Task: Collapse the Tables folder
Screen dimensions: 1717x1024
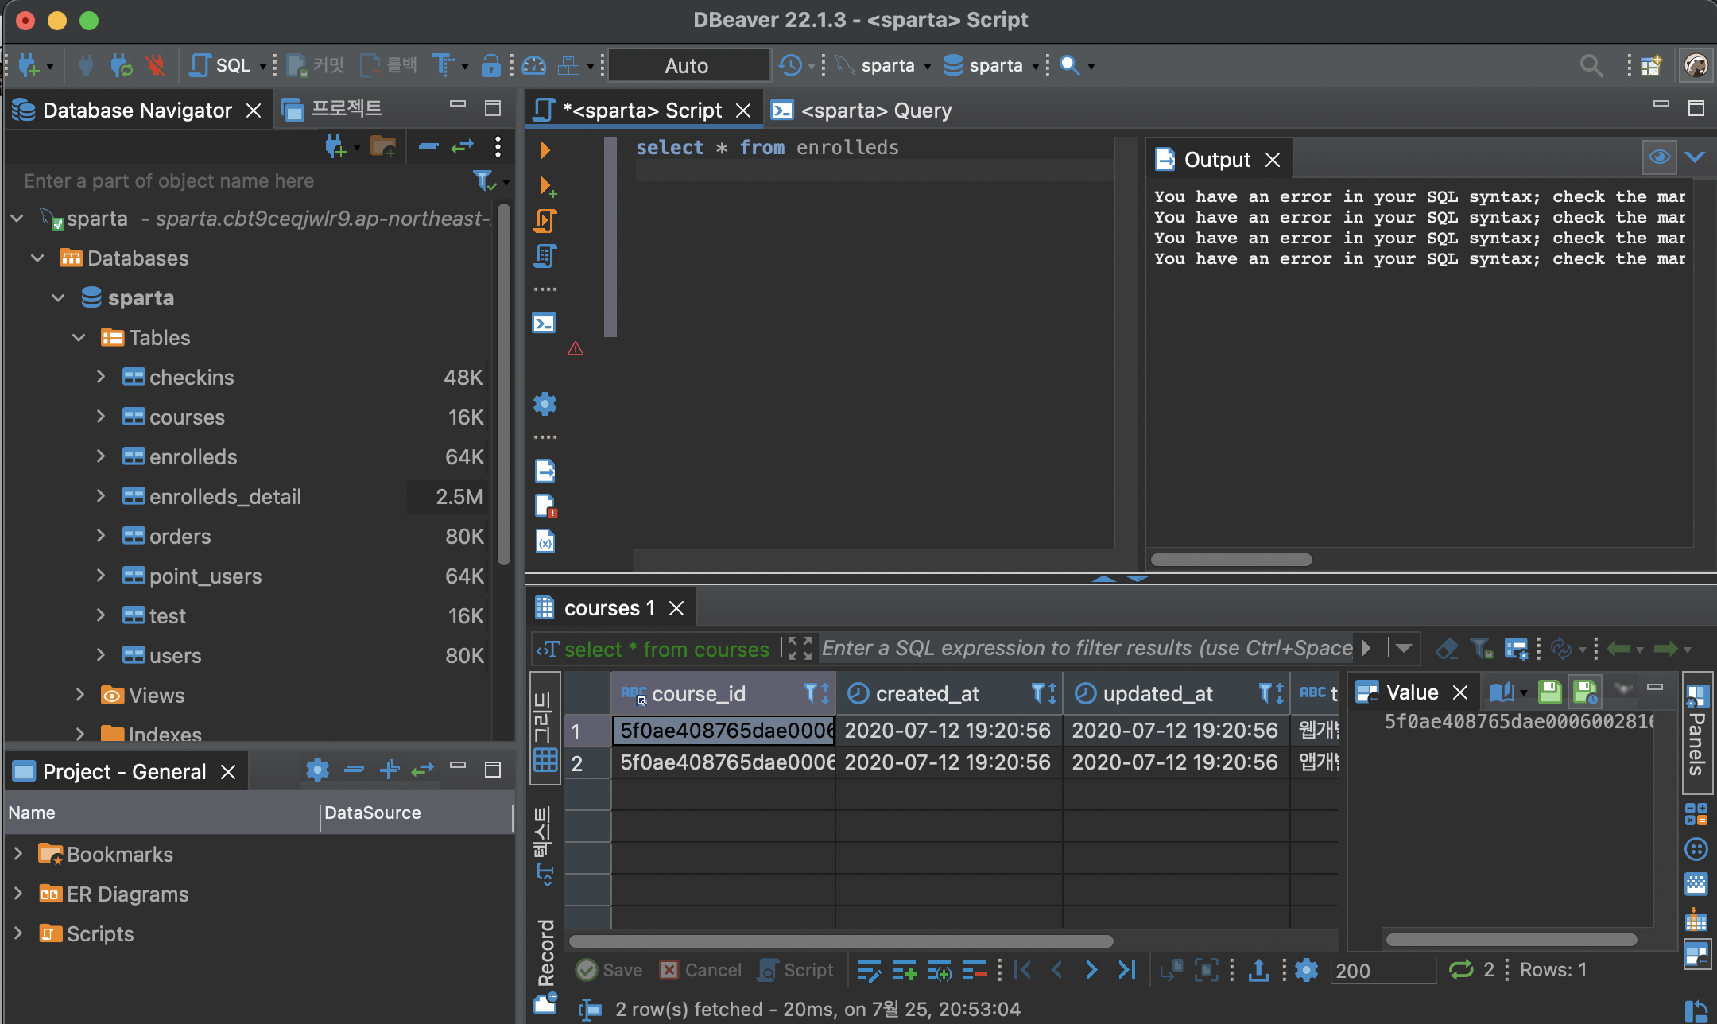Action: point(79,337)
